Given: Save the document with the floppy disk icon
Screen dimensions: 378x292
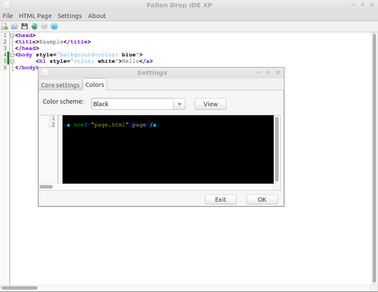Looking at the screenshot, I should [x=25, y=26].
